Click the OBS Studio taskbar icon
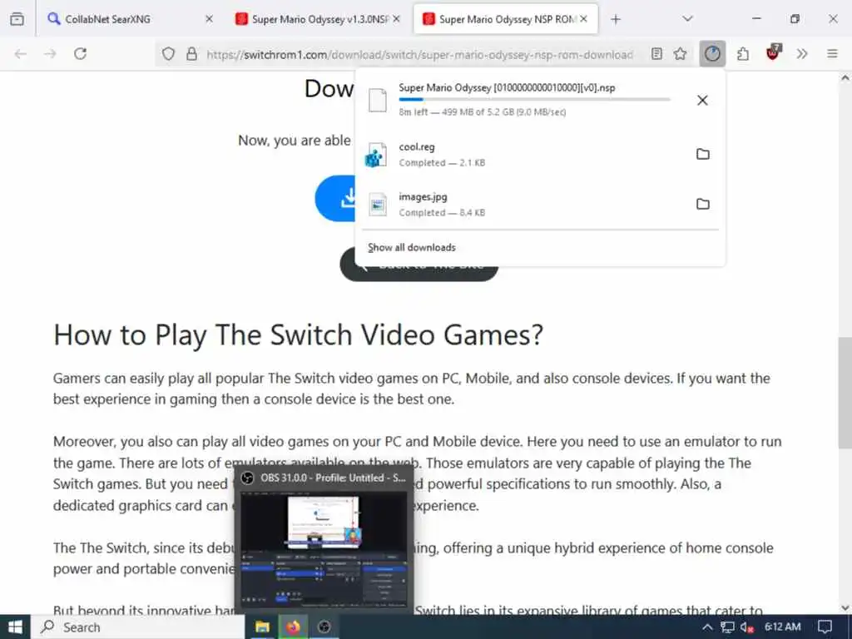This screenshot has width=852, height=639. point(324,627)
